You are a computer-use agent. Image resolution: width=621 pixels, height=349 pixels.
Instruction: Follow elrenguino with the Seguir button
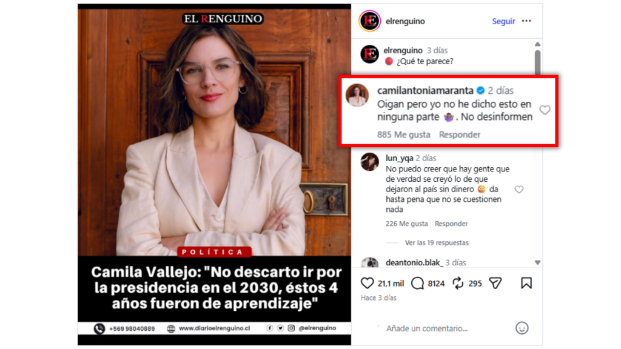[503, 21]
